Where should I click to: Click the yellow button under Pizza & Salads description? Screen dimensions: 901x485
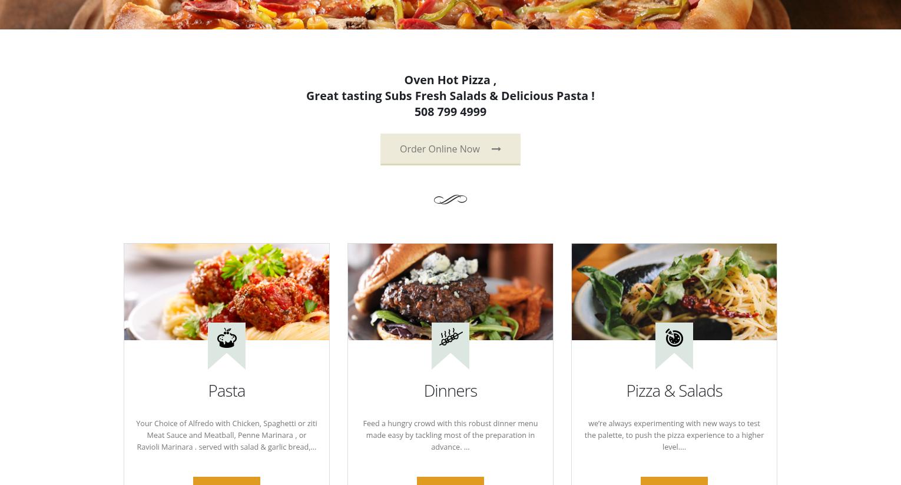pos(674,481)
